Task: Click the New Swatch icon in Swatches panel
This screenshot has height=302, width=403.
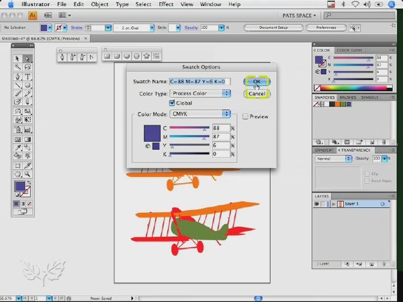Action: [371, 142]
